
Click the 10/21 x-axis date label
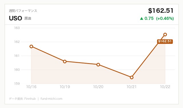[x=132, y=87]
